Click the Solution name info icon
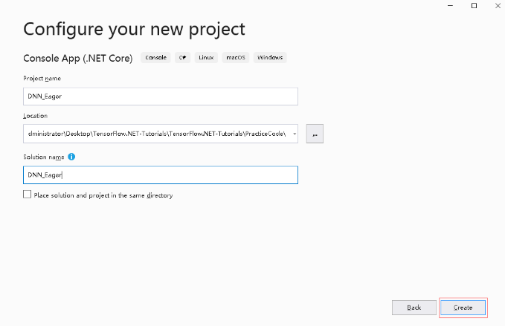 click(71, 157)
